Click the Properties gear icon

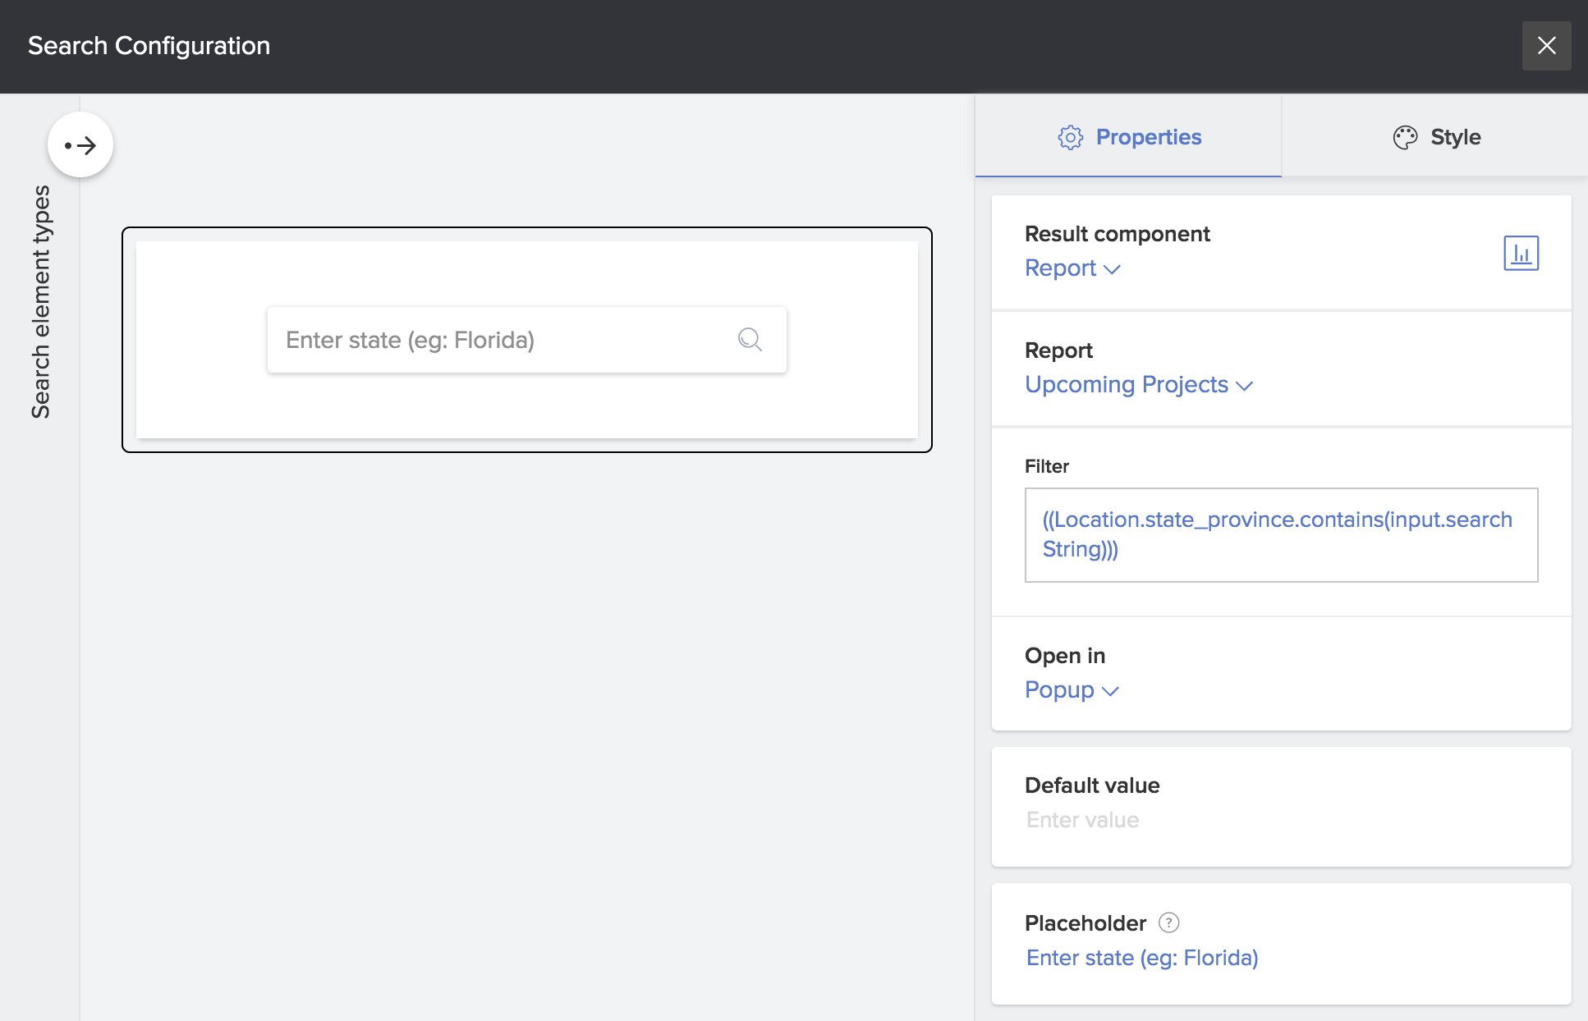click(1070, 137)
